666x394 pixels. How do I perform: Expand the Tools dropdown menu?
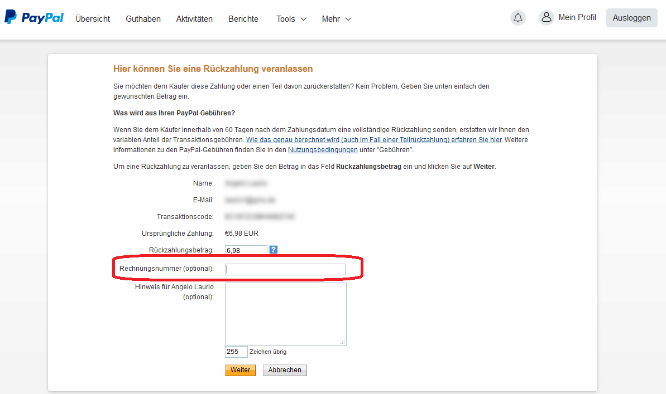(291, 19)
